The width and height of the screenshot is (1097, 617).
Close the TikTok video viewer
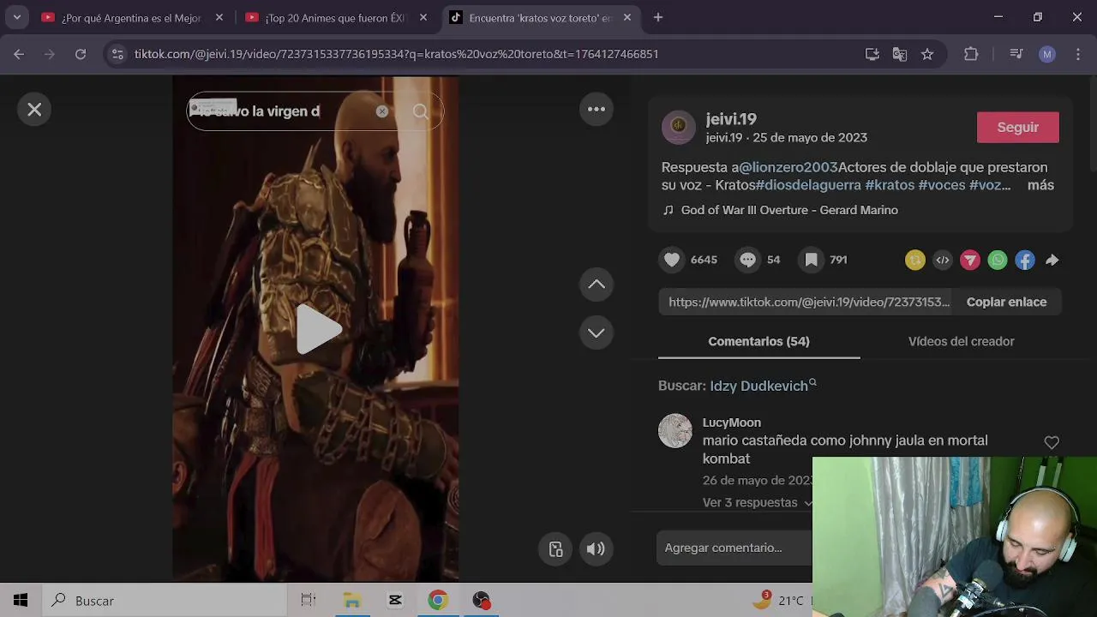[x=34, y=110]
